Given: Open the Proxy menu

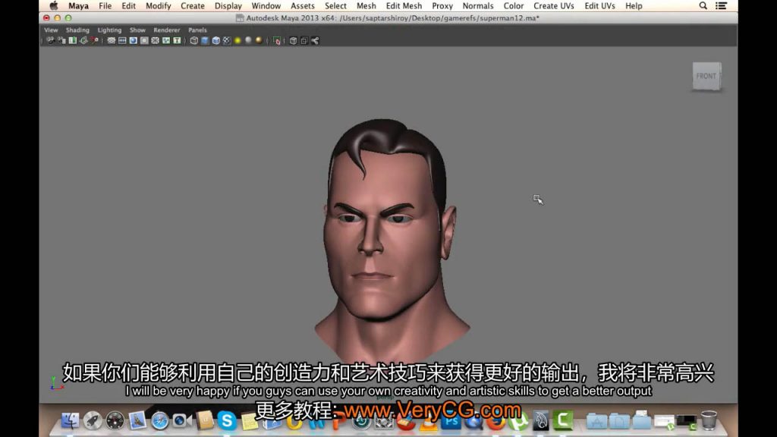Looking at the screenshot, I should (442, 6).
